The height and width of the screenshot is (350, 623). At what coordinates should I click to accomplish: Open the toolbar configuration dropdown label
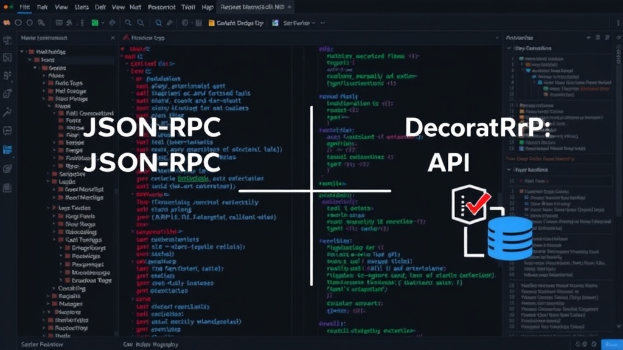(x=299, y=23)
